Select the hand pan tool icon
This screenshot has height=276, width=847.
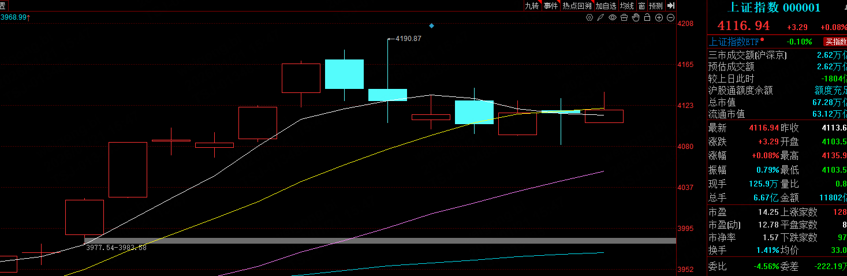coord(636,18)
